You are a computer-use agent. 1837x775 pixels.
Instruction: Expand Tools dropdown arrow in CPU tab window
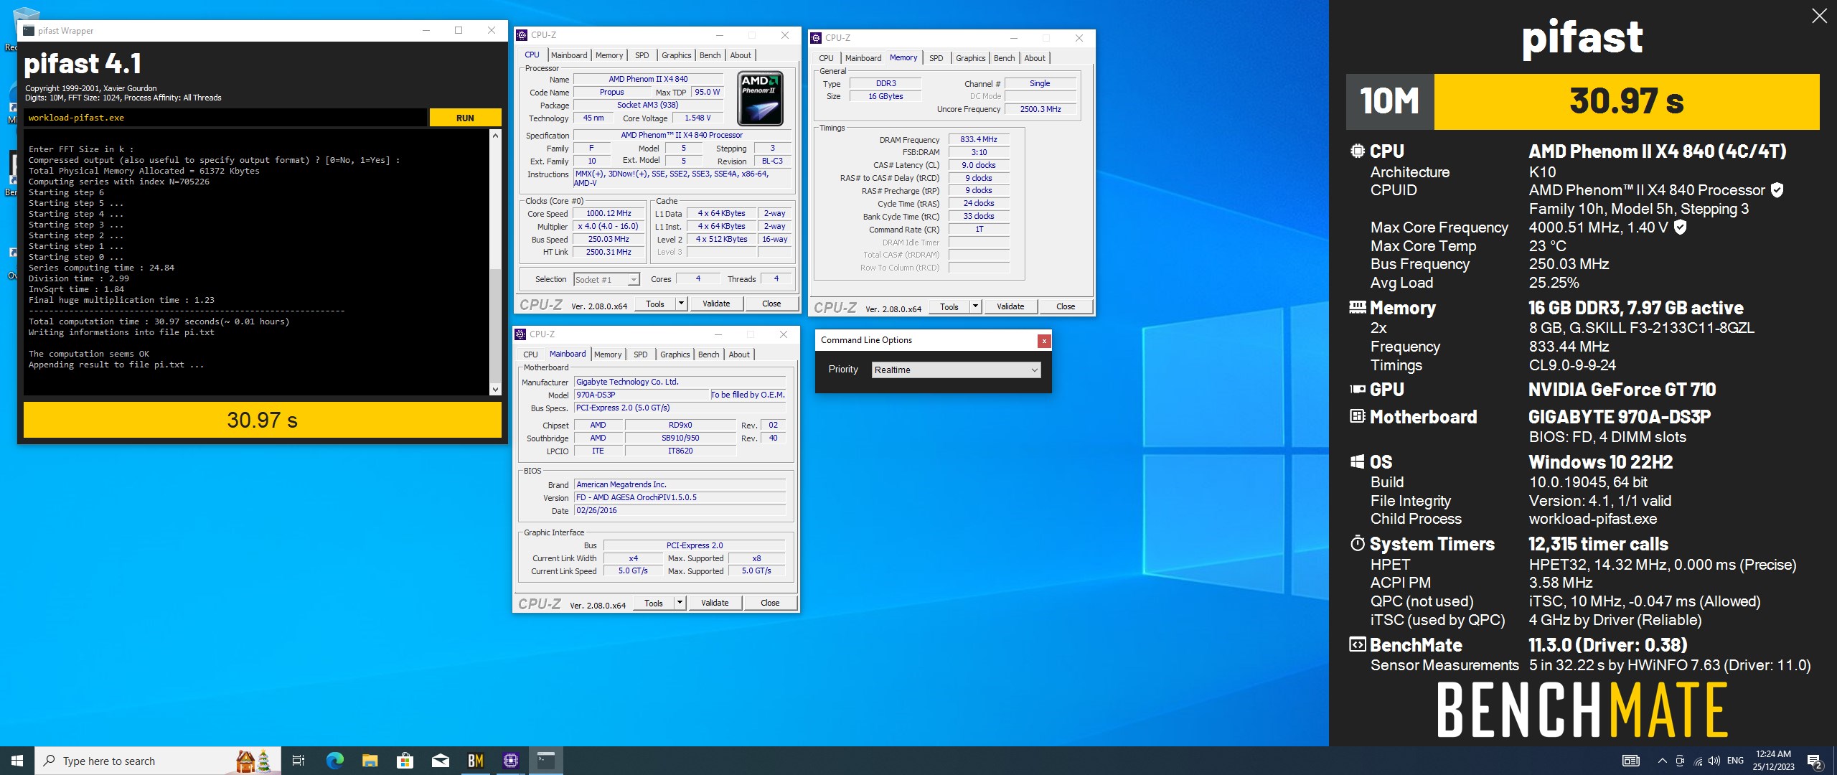681,304
